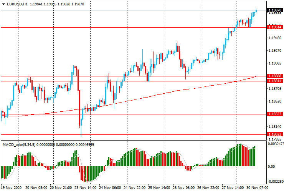
Task: Click the EURUSD,H1 chart title
Action: [x=17, y=4]
